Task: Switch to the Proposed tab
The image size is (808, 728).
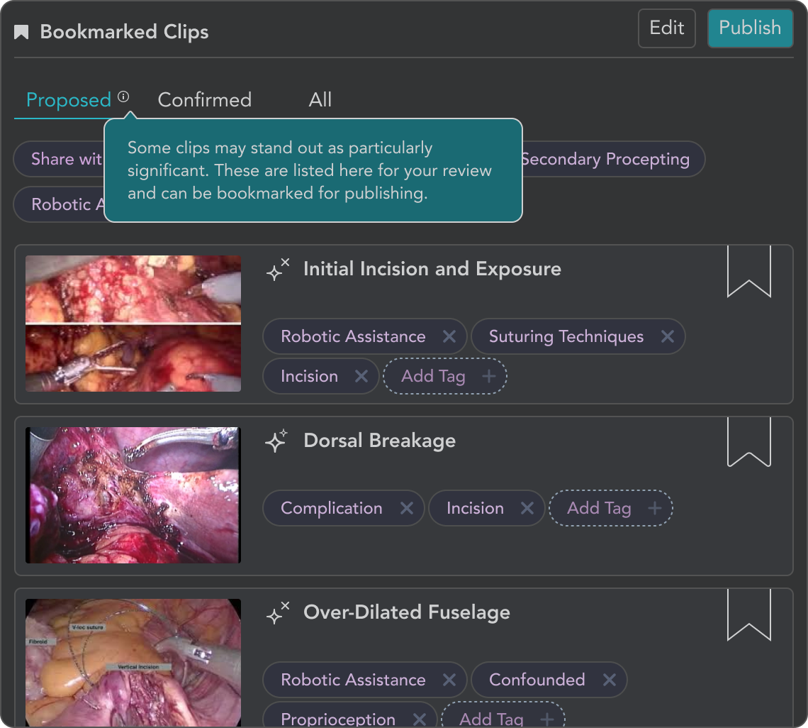Action: tap(69, 99)
